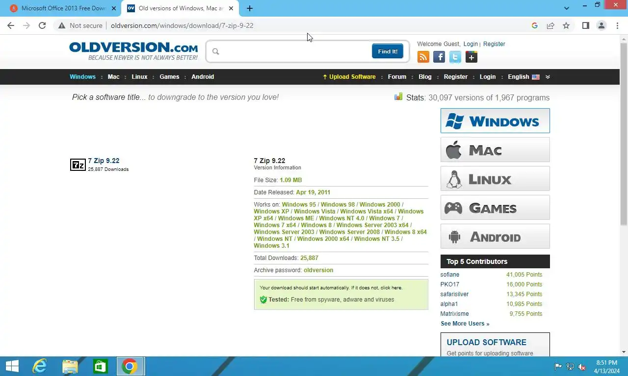Open Chrome share page icon
628x376 pixels.
[x=550, y=25]
